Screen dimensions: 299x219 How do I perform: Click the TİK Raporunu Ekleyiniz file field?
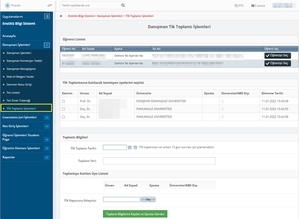pyautogui.click(x=122, y=199)
